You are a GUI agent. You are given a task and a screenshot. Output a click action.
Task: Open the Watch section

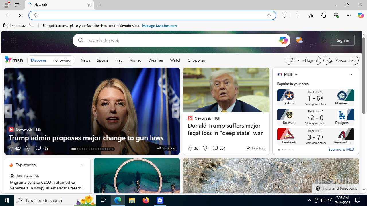point(175,60)
